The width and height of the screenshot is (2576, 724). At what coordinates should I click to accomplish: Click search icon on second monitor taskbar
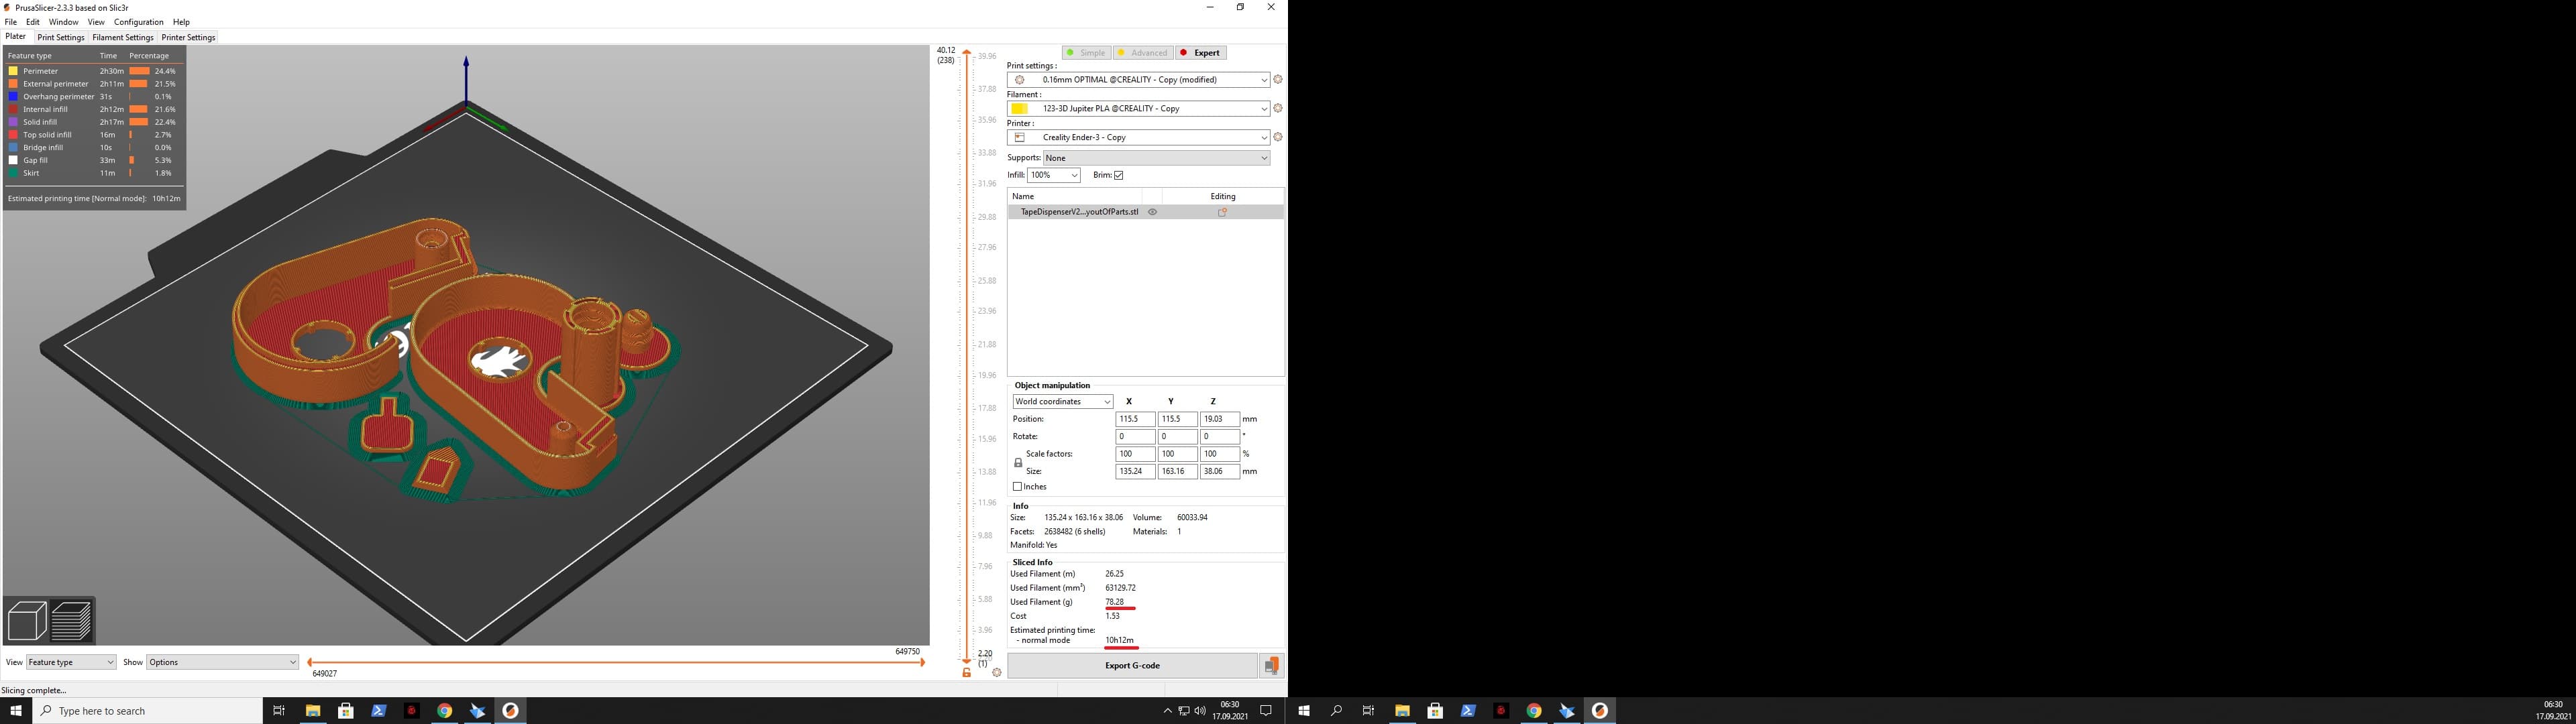[1336, 711]
